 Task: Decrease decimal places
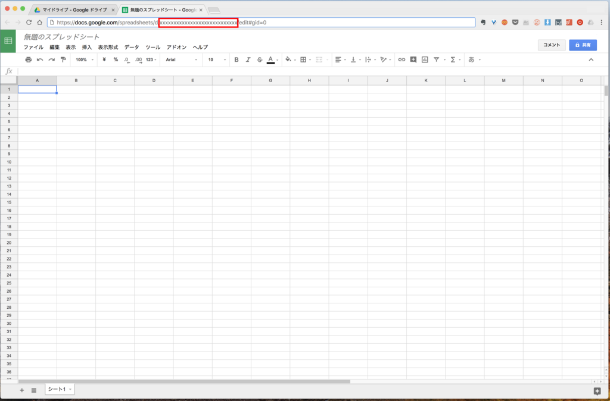[127, 60]
